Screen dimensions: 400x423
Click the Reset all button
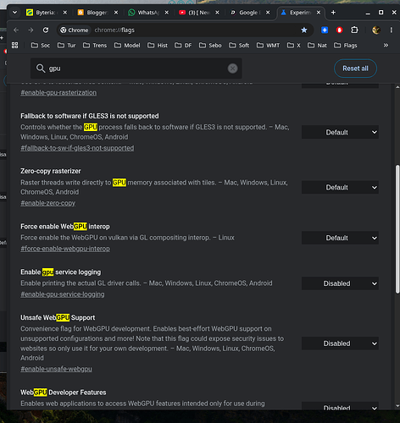(355, 69)
